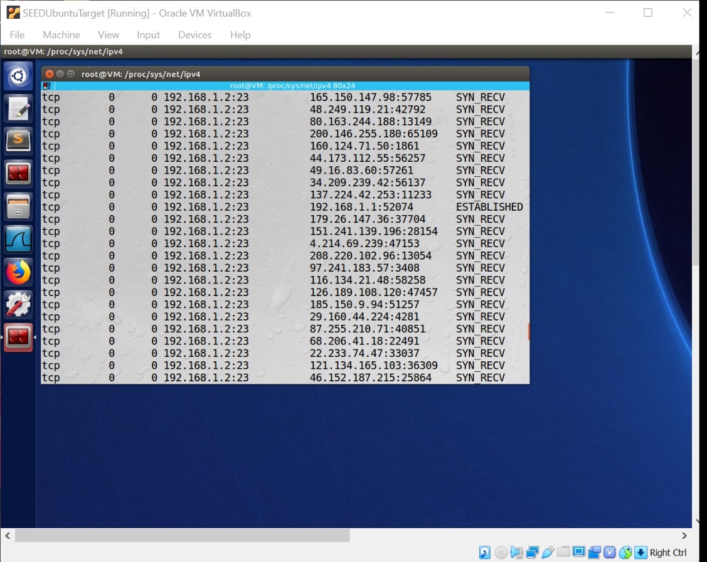Maximize the root@VM terminal window
Screen dimensions: 707x562
pyautogui.click(x=70, y=74)
